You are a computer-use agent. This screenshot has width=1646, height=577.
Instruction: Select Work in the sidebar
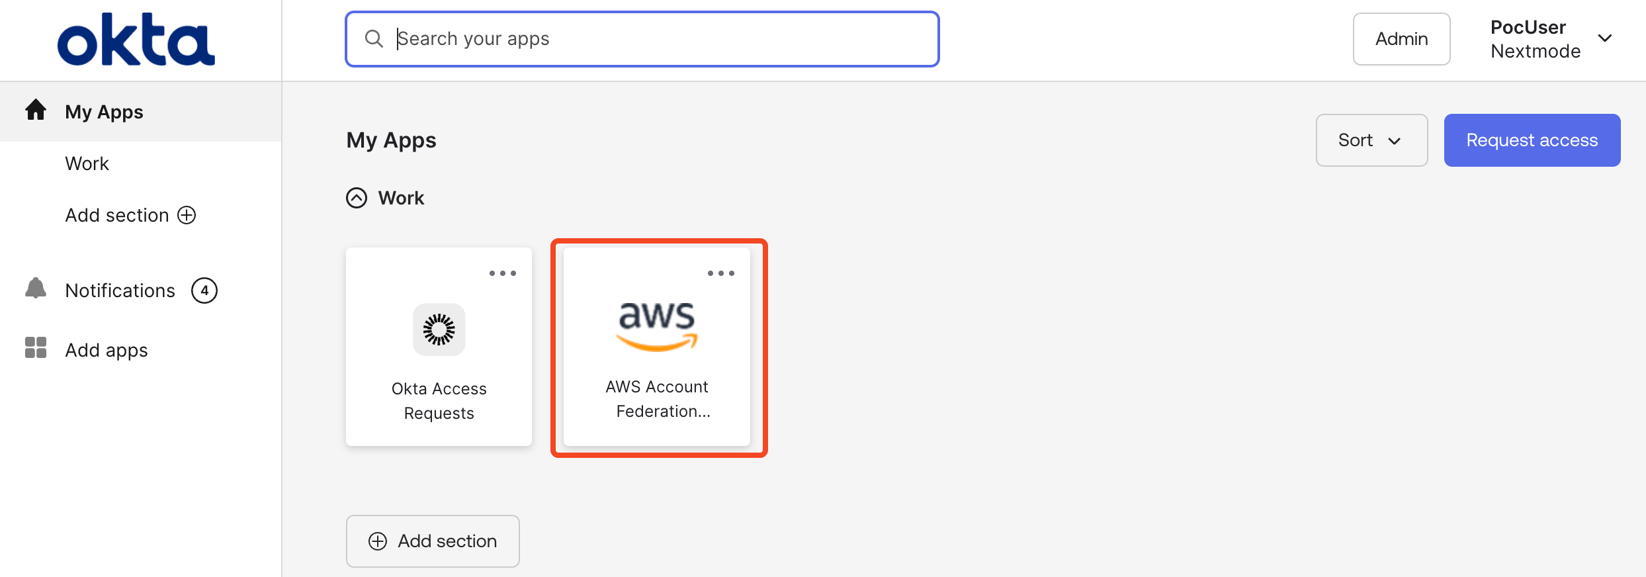87,163
